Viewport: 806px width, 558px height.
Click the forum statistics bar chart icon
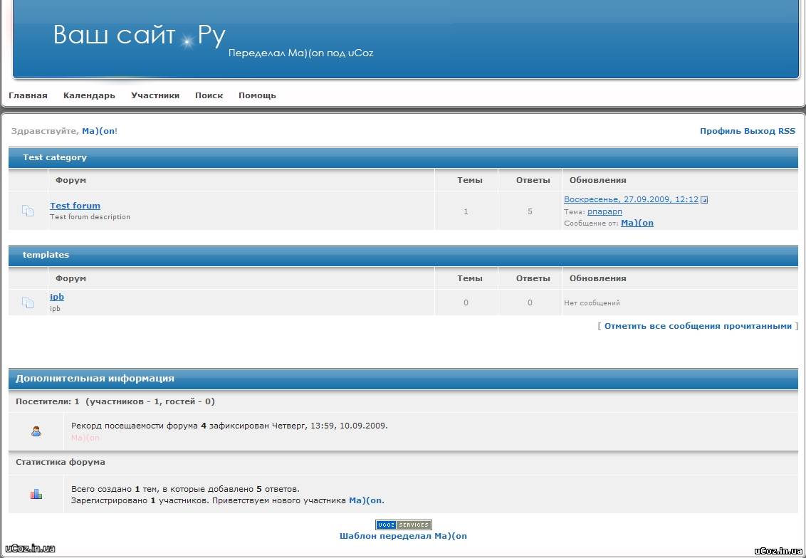tap(36, 494)
